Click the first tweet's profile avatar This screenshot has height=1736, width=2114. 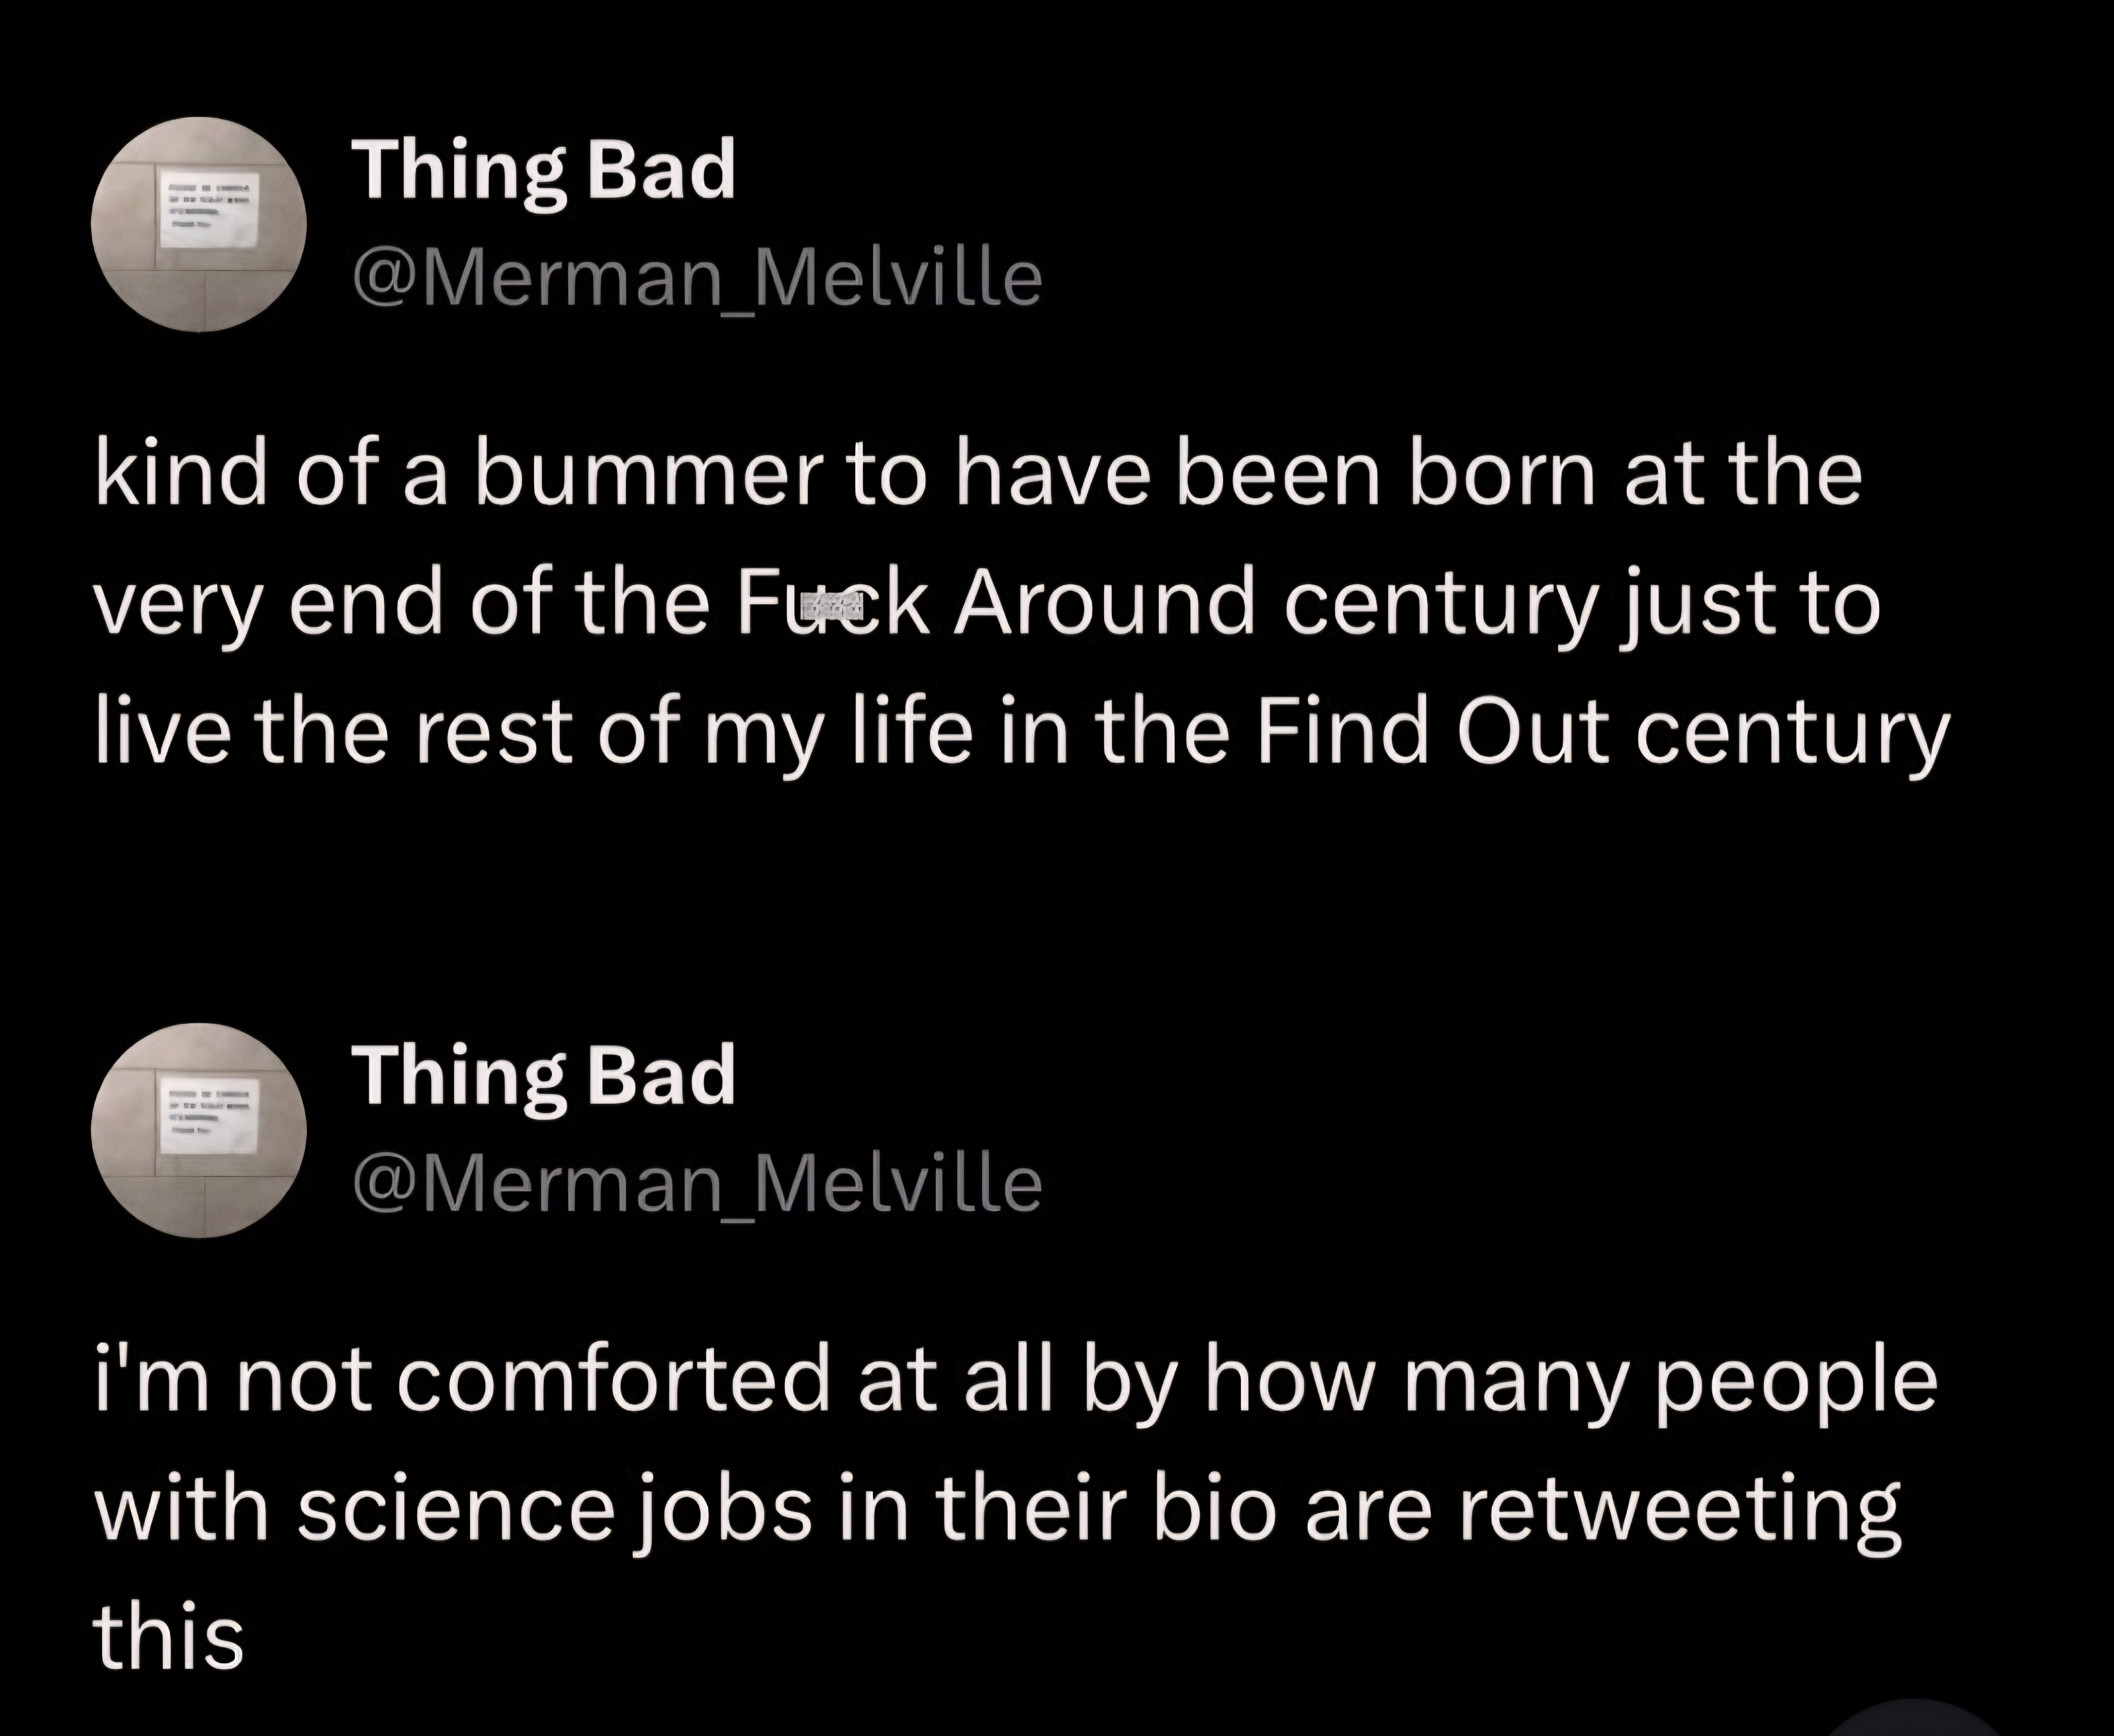[199, 224]
